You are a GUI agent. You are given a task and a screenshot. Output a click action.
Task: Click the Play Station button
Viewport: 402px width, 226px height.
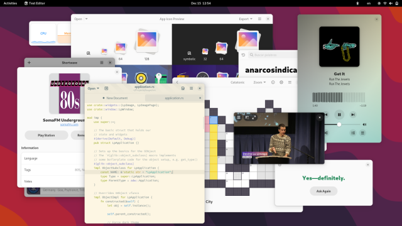46,136
